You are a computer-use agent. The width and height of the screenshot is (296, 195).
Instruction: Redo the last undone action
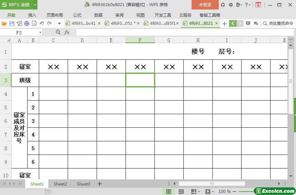point(49,23)
